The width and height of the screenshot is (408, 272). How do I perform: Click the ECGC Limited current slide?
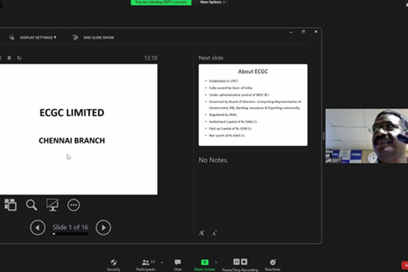[79, 129]
